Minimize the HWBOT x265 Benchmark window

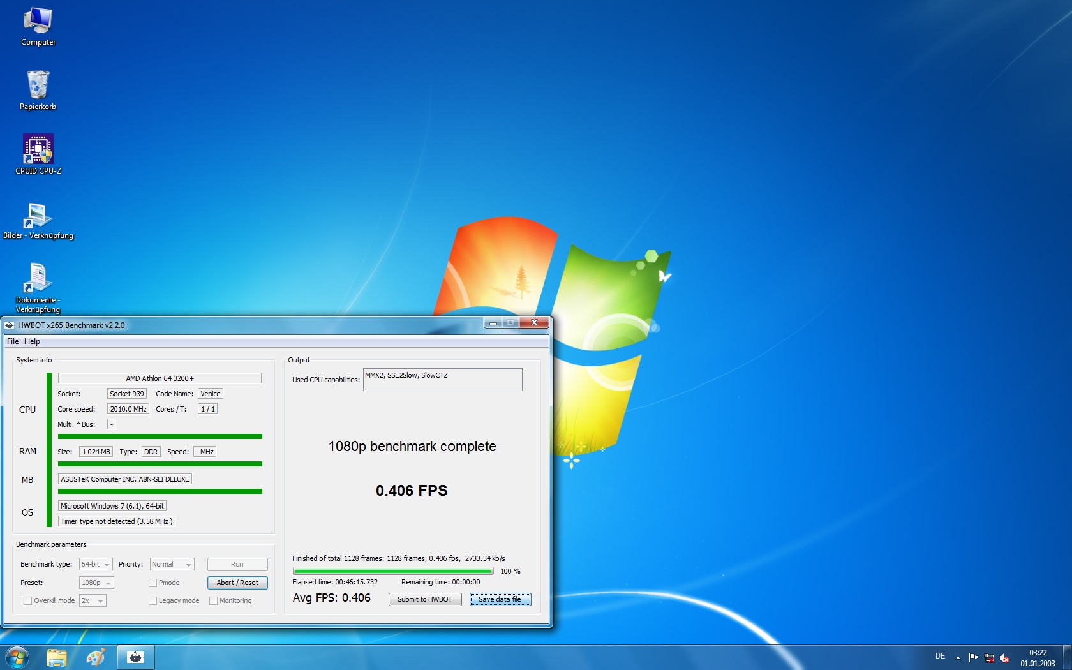(x=493, y=323)
